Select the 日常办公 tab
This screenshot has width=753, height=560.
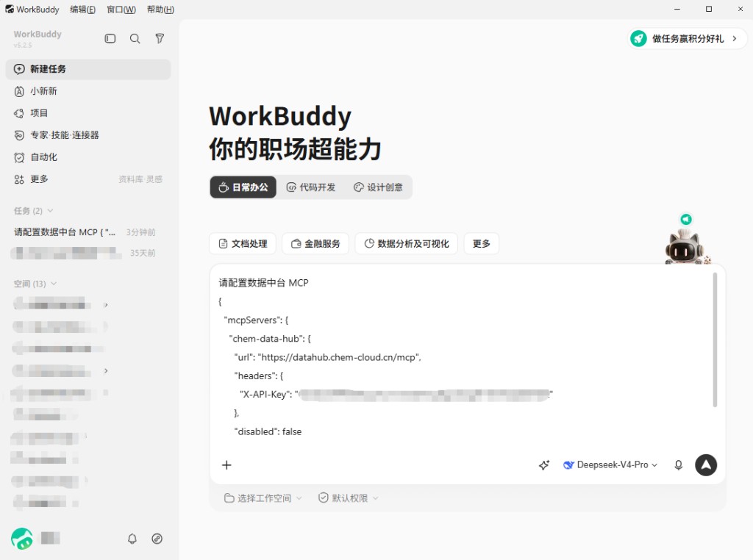[243, 187]
